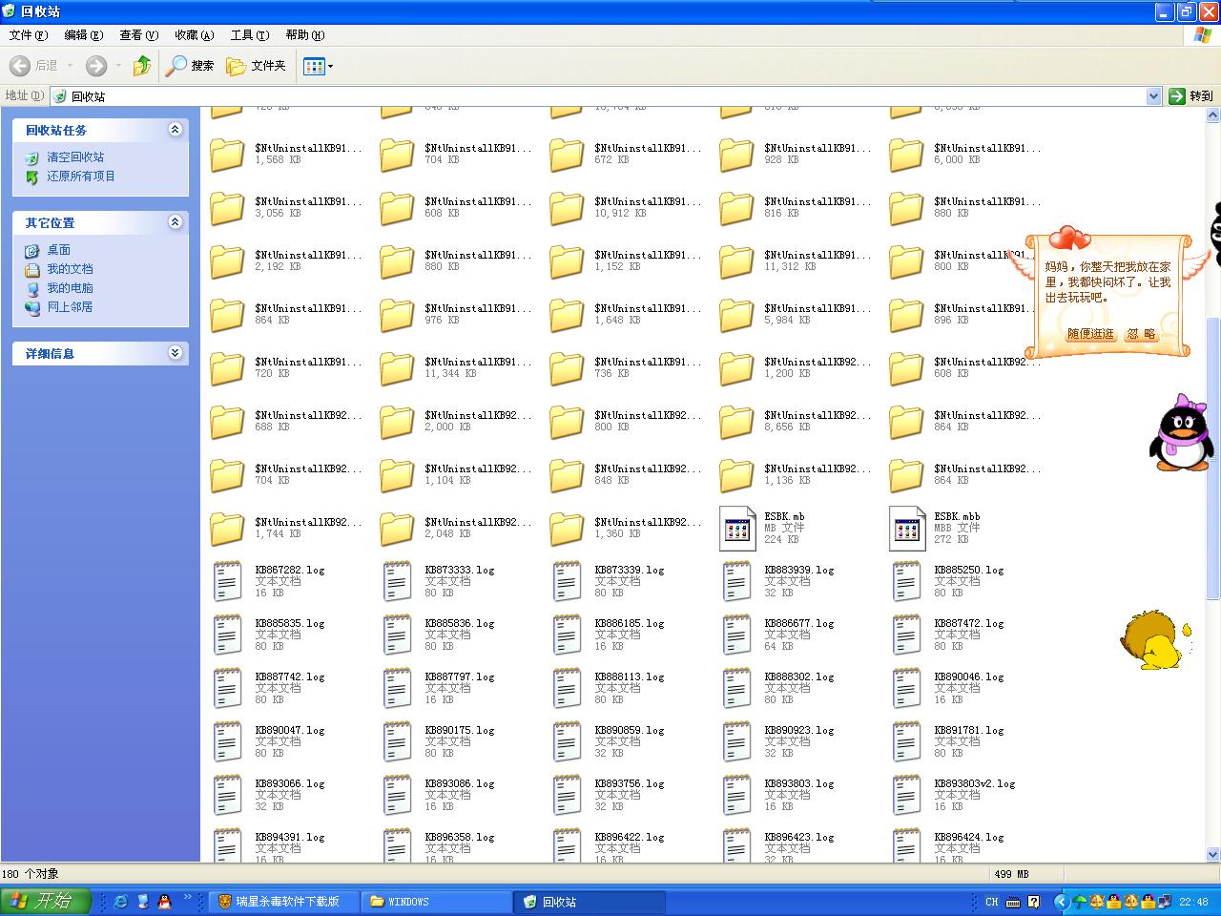Open the 帮助(H) menu
Image resolution: width=1221 pixels, height=916 pixels.
pyautogui.click(x=304, y=35)
